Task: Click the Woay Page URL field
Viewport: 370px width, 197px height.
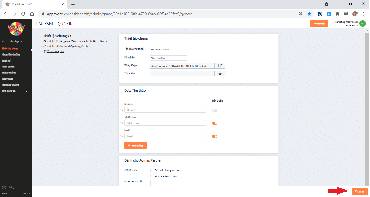Action: 182,66
